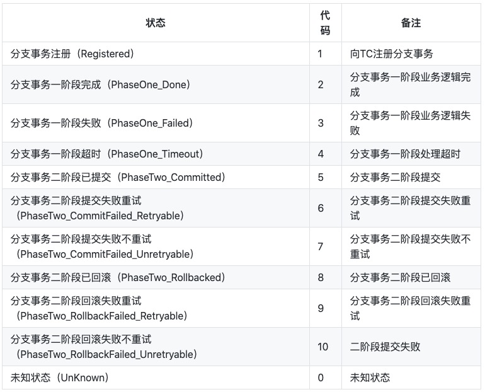Screen dimensions: 485x392
Task: Select the PhaseOne_Timeout status cell
Action: (x=156, y=154)
